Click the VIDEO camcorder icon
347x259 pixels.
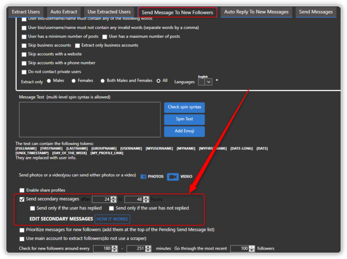(x=173, y=177)
